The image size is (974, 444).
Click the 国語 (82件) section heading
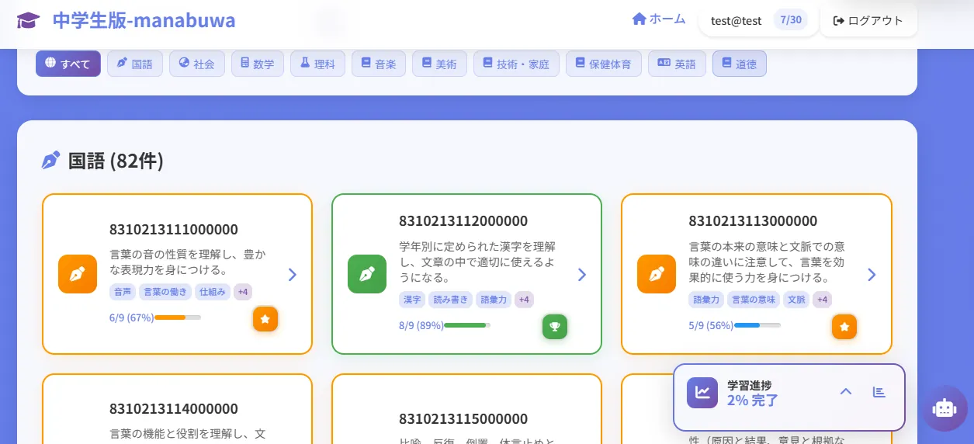tap(116, 161)
